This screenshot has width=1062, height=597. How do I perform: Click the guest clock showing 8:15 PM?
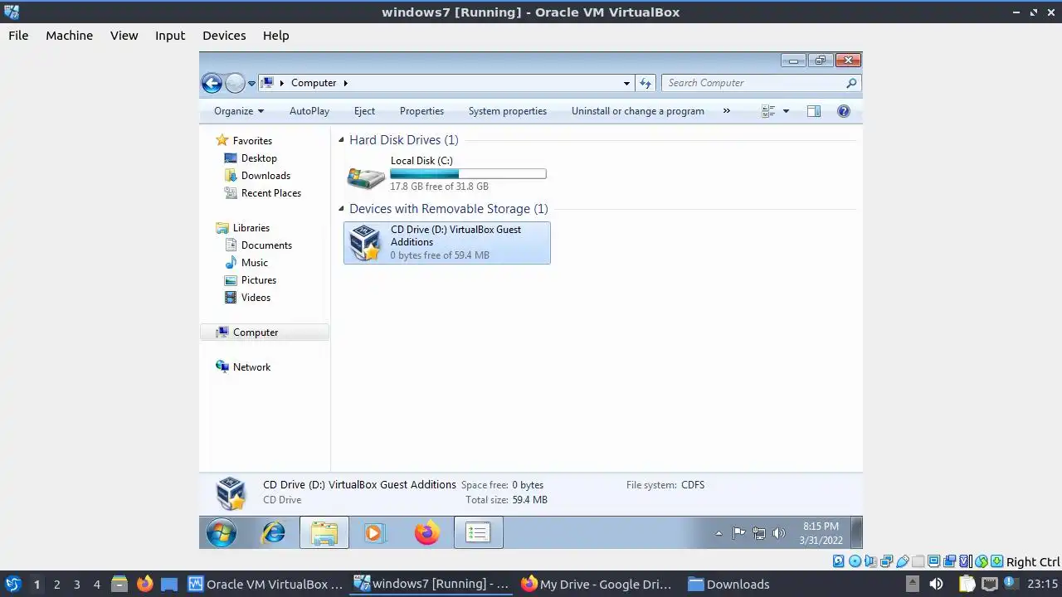pos(821,533)
